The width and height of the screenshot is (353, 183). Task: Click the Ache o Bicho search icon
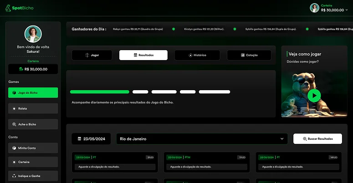click(14, 124)
